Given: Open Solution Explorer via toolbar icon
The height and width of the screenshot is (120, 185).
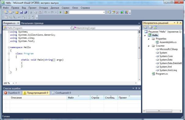Looking at the screenshot, I should [109, 12].
